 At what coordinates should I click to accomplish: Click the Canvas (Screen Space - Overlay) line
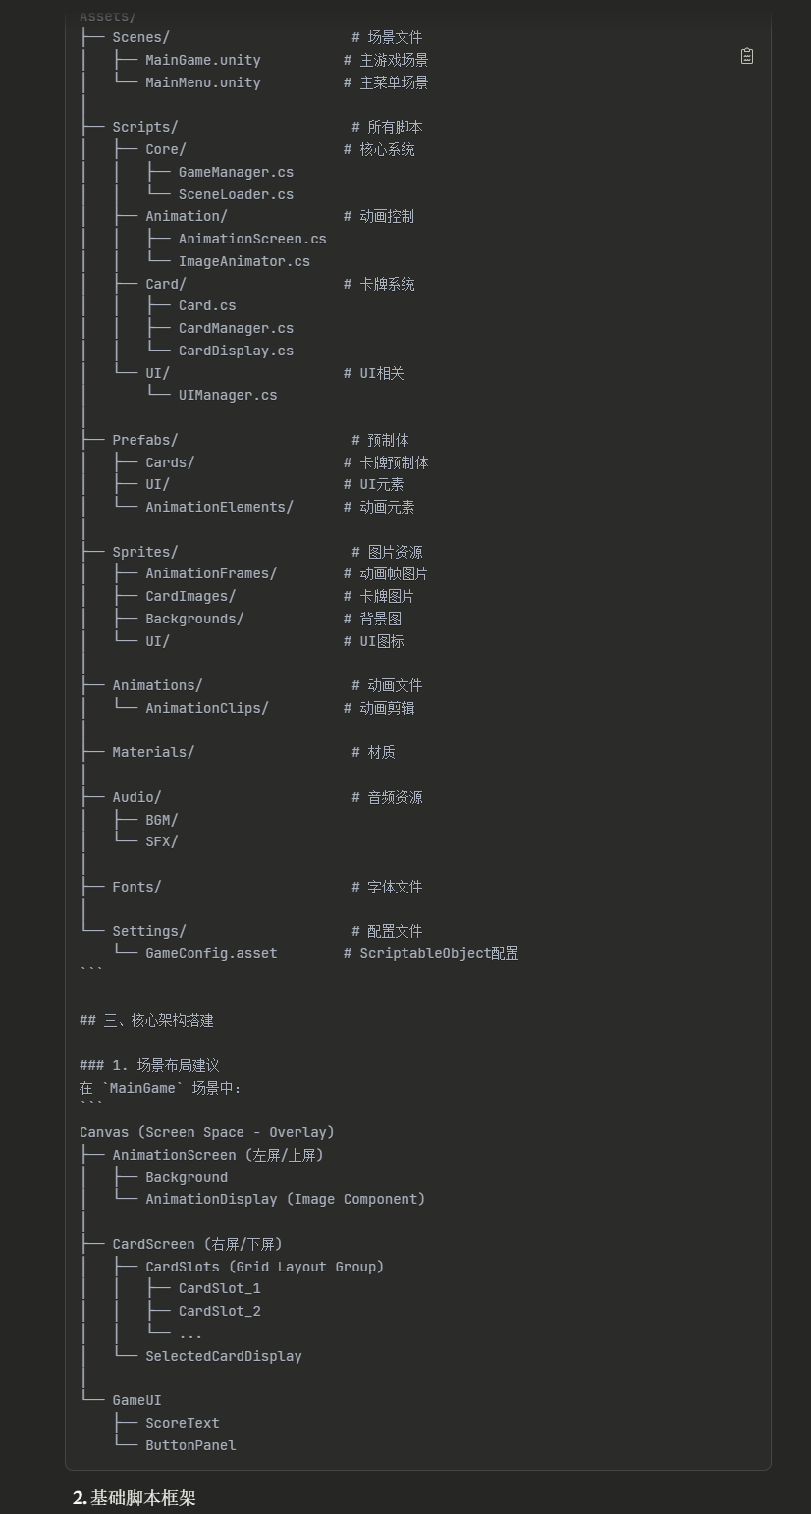(207, 1132)
